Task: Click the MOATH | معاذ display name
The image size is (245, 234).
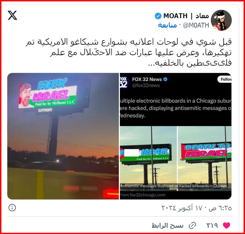Action: tap(186, 16)
